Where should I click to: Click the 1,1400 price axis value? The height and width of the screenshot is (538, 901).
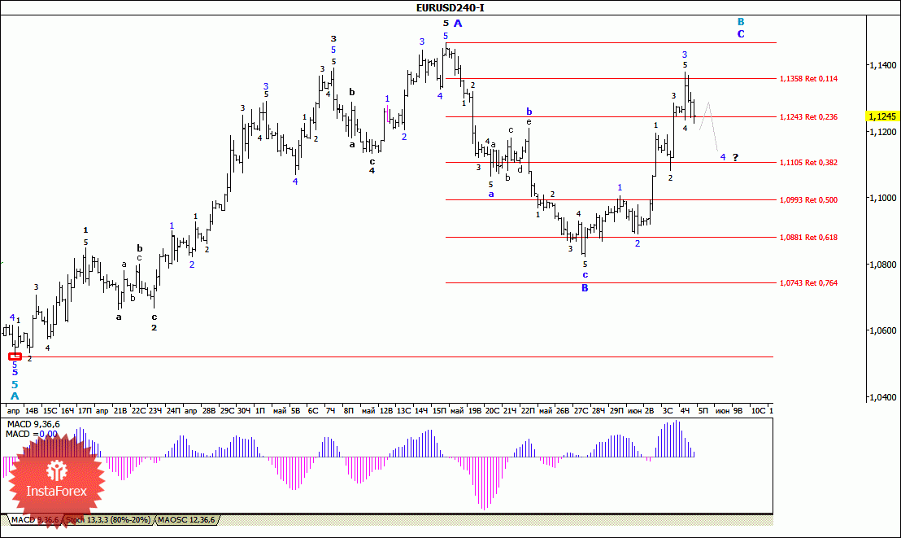tap(882, 66)
